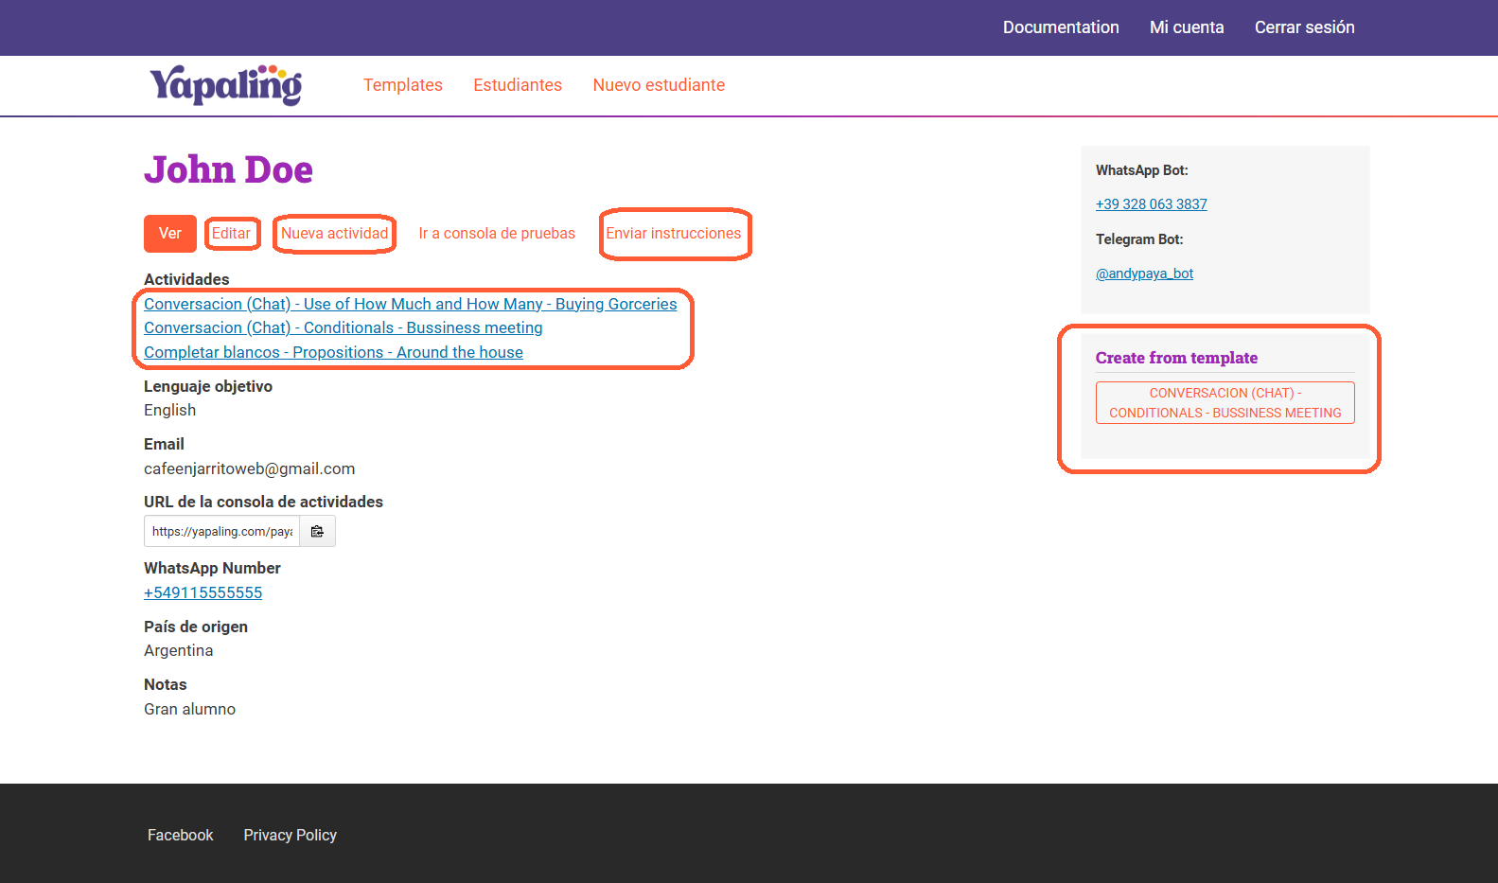Open the Buying Gorceries conversation activity
1498x883 pixels.
click(x=410, y=304)
